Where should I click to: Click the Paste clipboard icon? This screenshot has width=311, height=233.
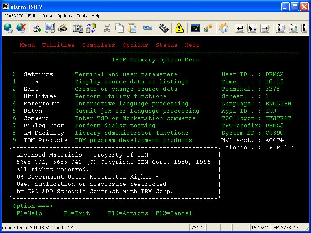[132, 28]
